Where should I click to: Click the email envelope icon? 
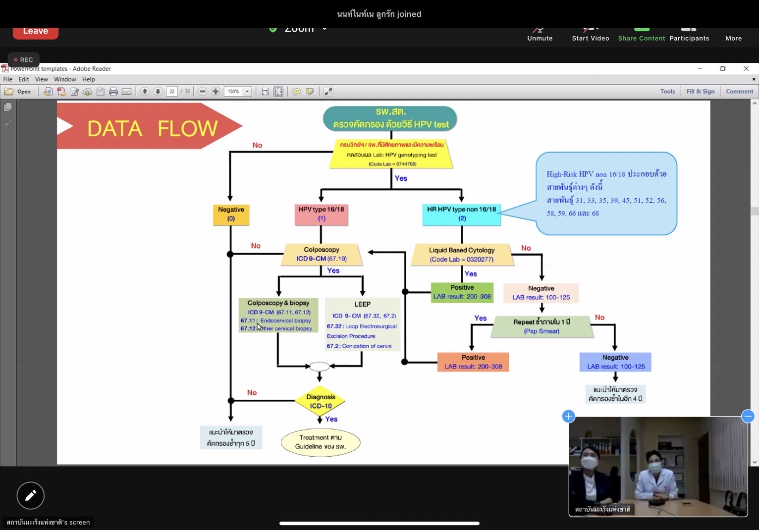127,92
